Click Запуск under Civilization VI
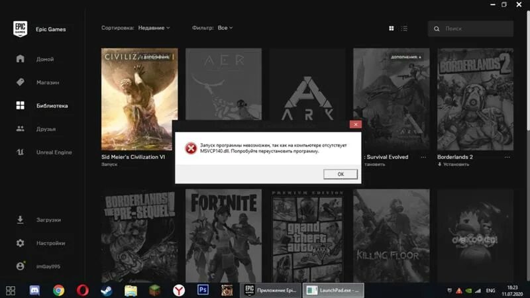 (109, 164)
